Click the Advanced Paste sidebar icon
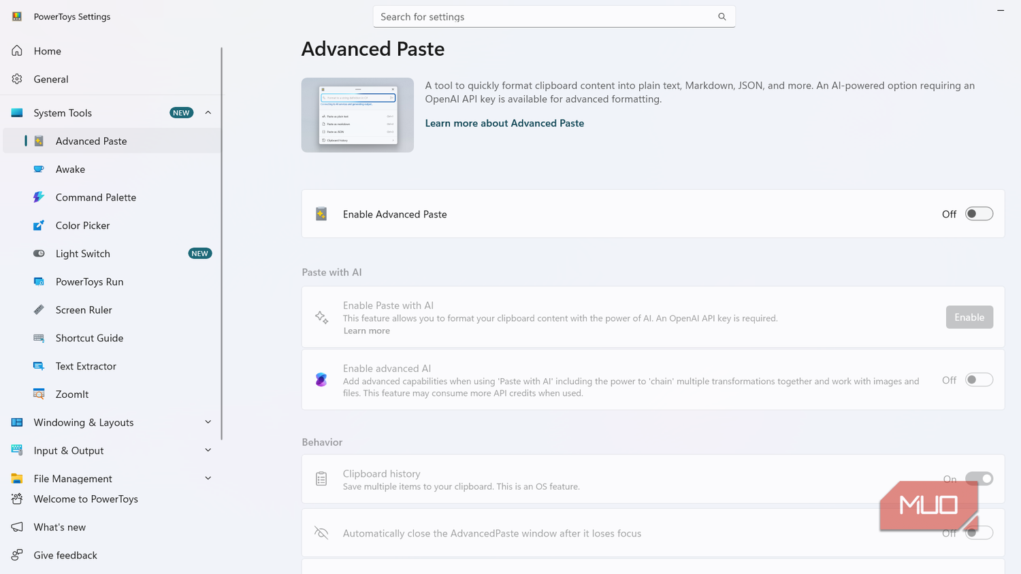Image resolution: width=1021 pixels, height=574 pixels. (x=39, y=141)
